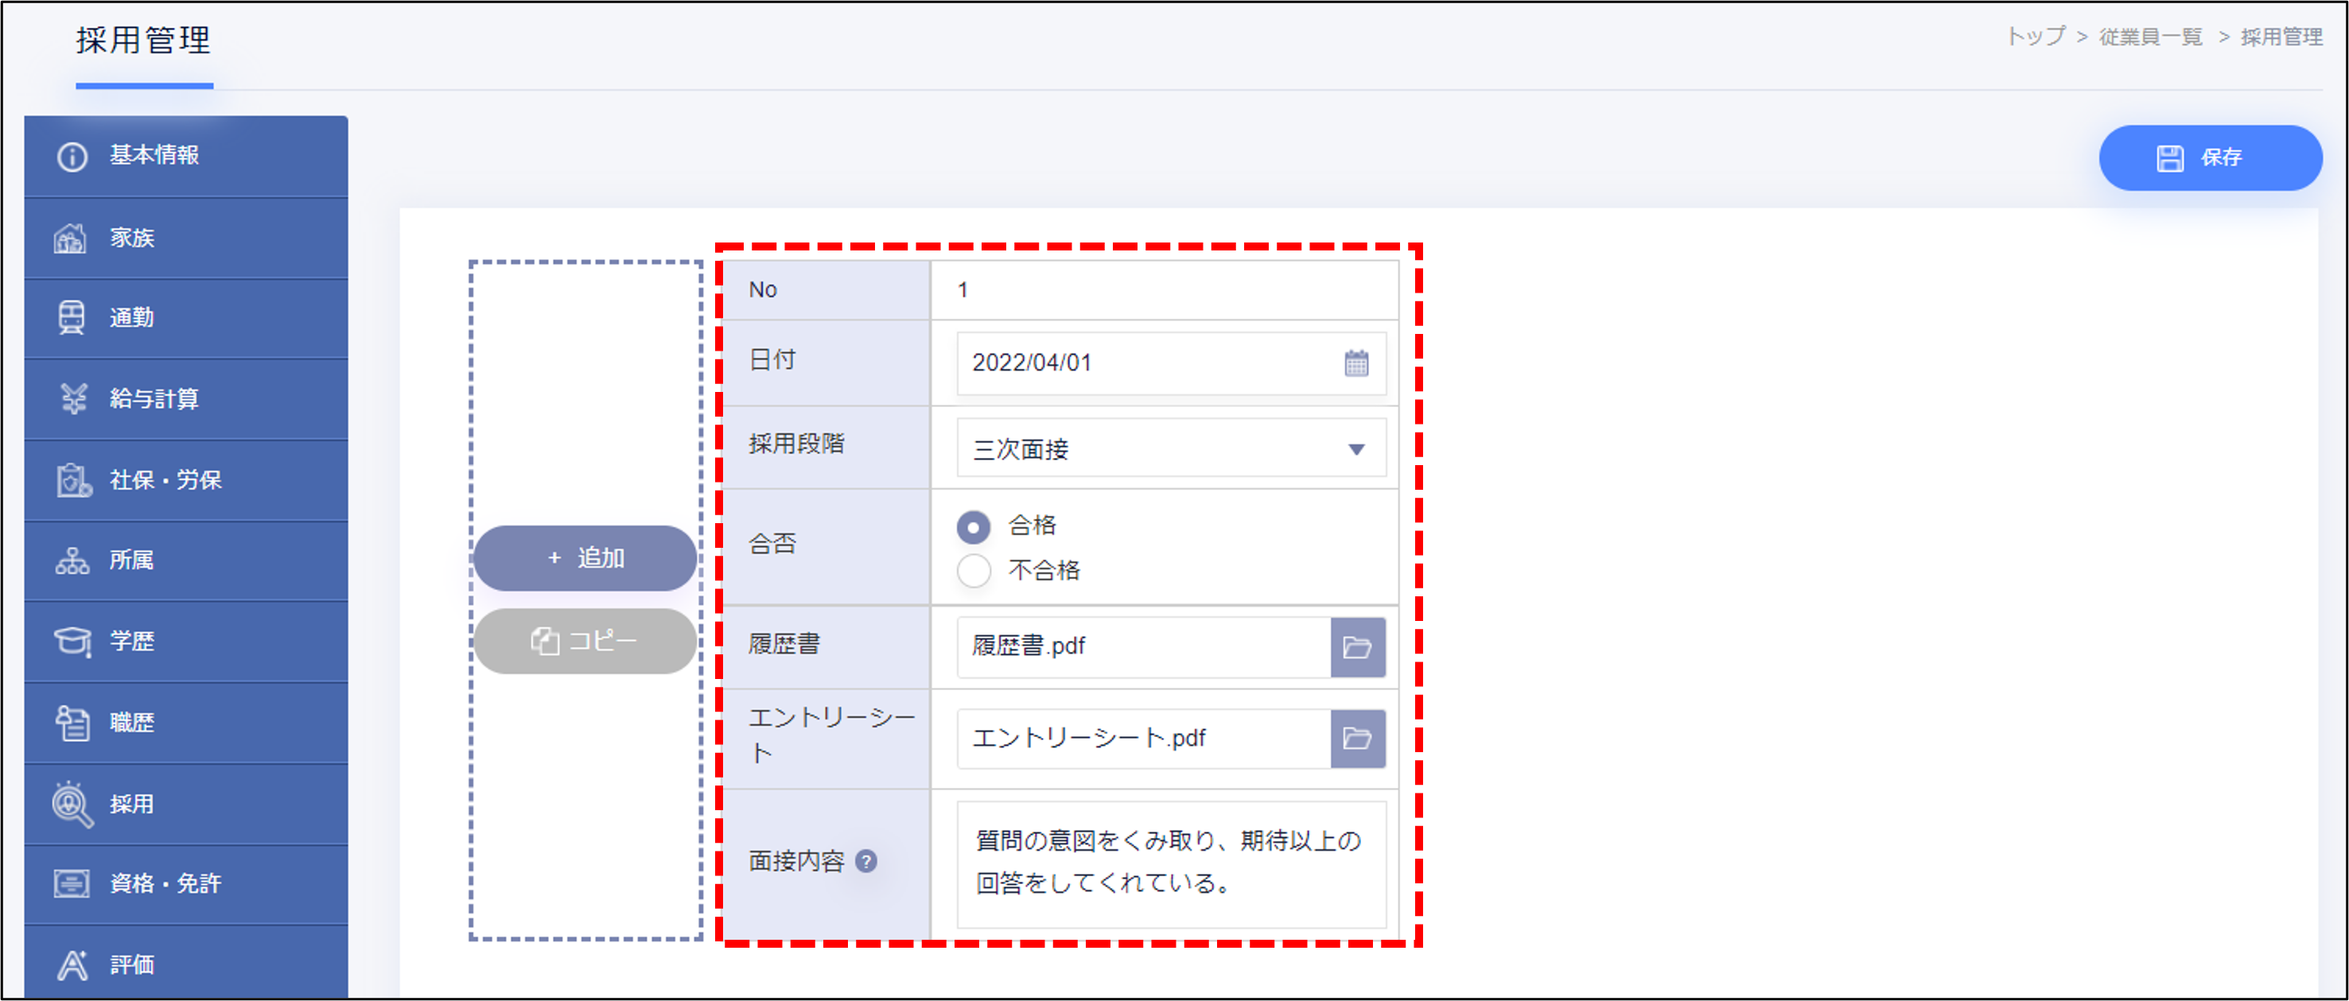Click the 従業員一覧 breadcrumb link
This screenshot has width=2349, height=1001.
2150,37
